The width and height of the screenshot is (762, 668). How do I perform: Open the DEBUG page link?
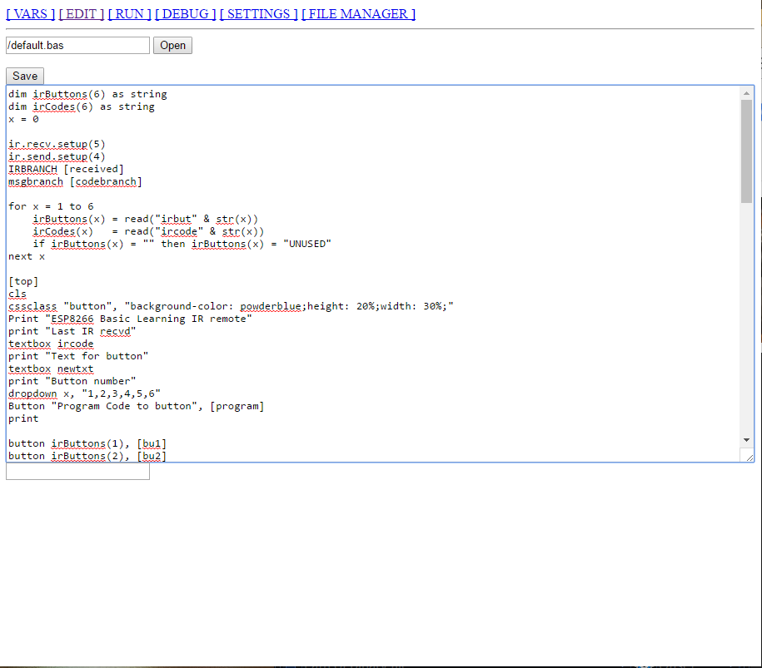(x=185, y=13)
